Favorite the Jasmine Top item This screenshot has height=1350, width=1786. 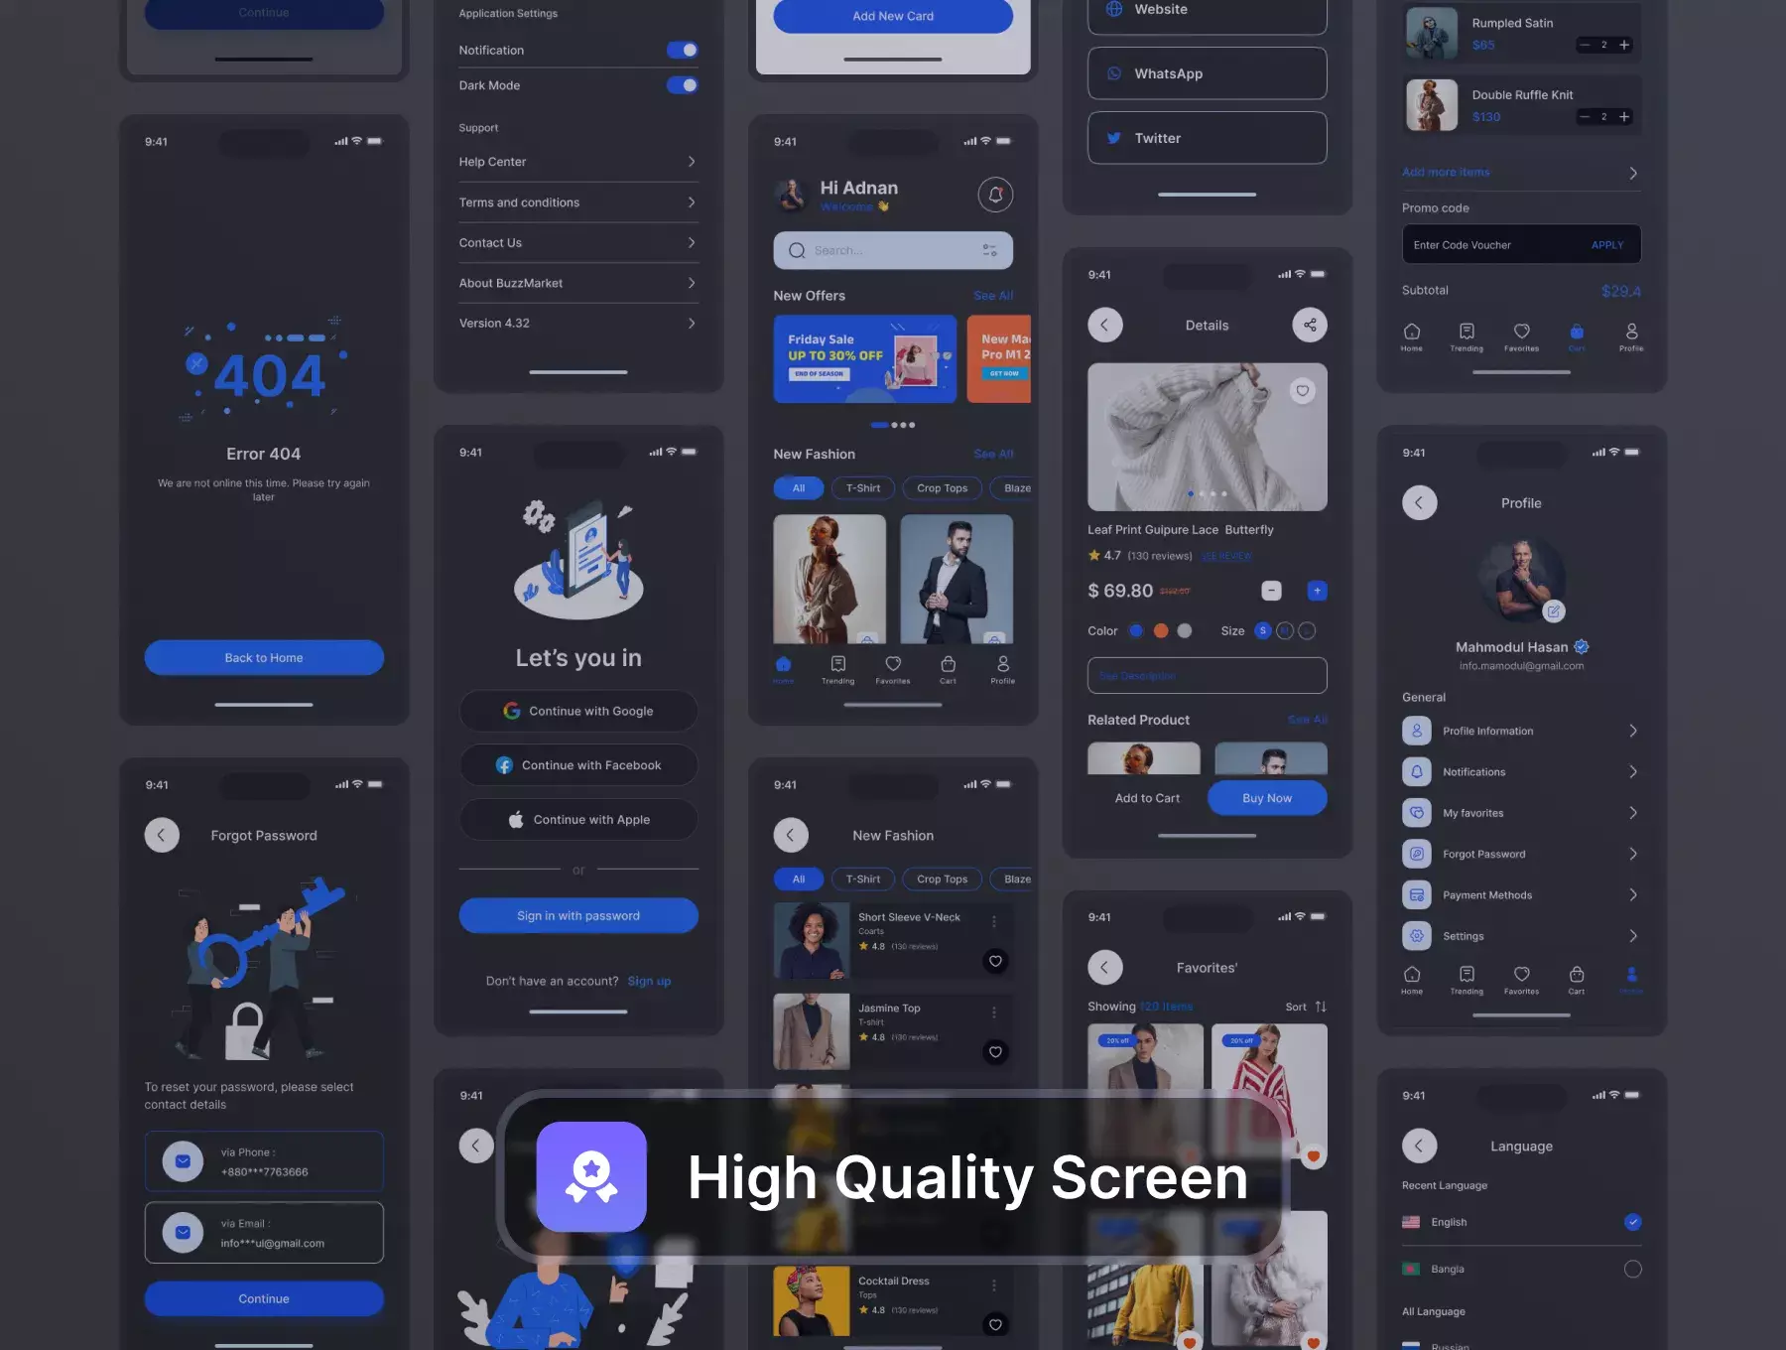pos(995,1051)
